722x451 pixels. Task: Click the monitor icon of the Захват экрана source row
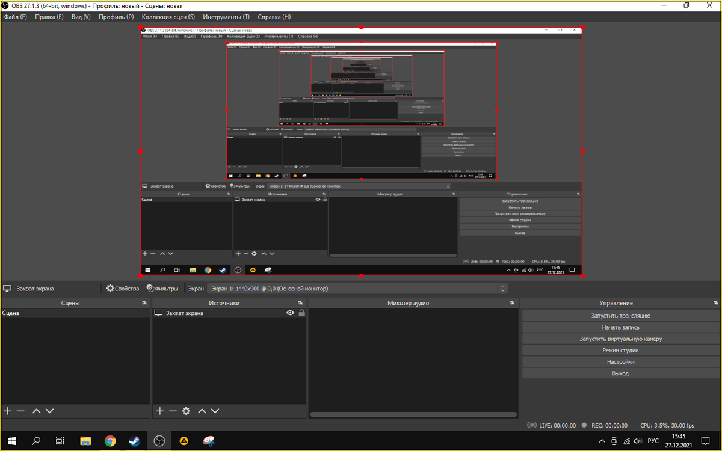tap(159, 313)
